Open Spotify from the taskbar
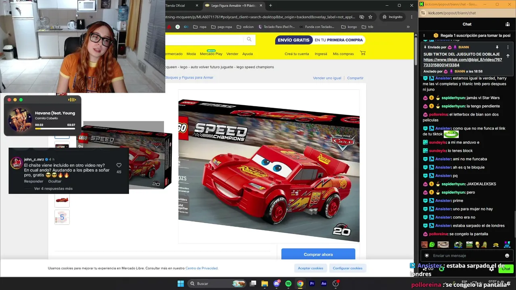The width and height of the screenshot is (516, 290). pos(288,284)
